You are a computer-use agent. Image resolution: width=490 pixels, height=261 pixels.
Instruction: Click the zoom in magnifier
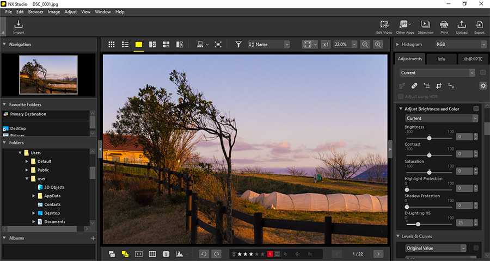click(x=378, y=45)
